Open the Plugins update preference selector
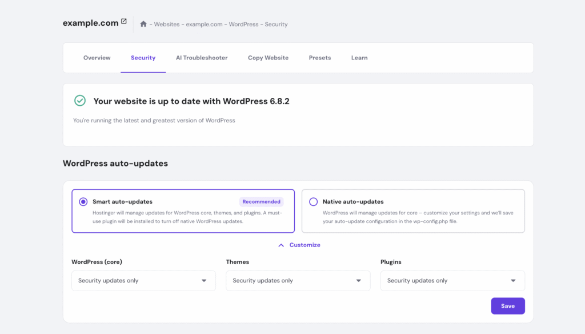The image size is (585, 334). point(452,281)
